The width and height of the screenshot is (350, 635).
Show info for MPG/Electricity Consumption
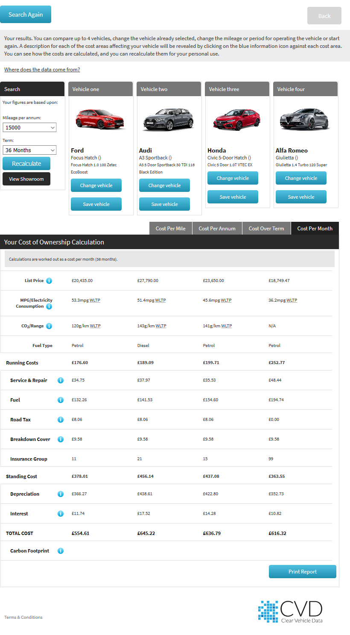click(49, 306)
